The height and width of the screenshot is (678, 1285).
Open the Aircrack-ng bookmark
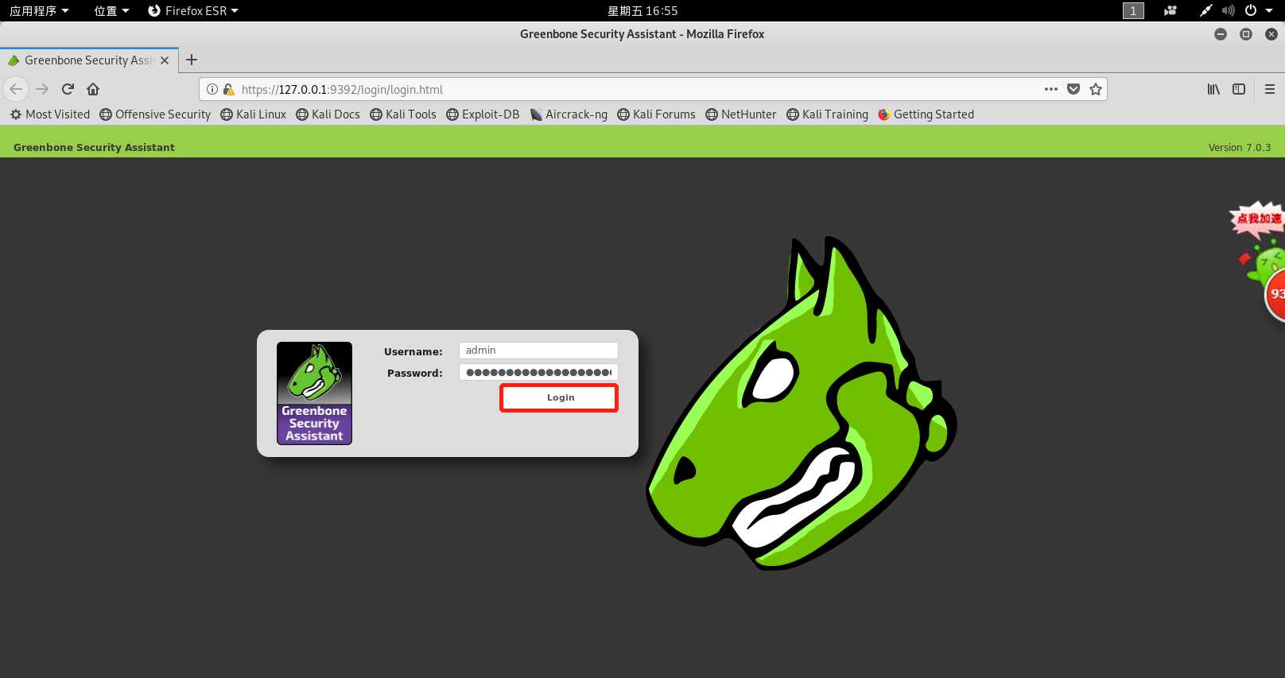coord(569,114)
